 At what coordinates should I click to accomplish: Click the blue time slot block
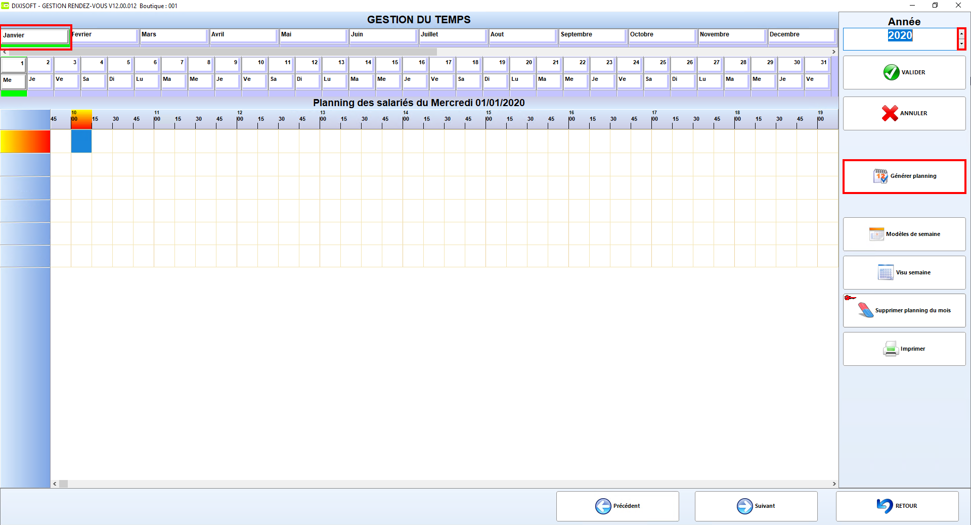click(x=81, y=141)
